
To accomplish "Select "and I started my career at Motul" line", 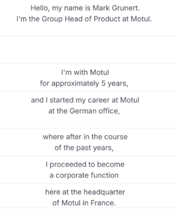I will tap(85, 100).
